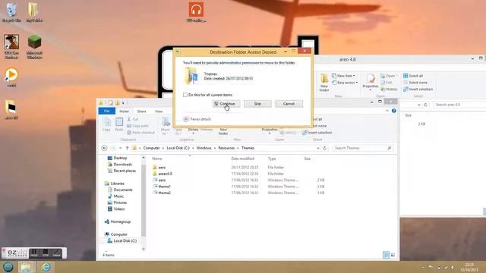Screen dimensions: 486x273
Task: Click 'Select all' in the areo 4.8 window
Action: [x=413, y=76]
